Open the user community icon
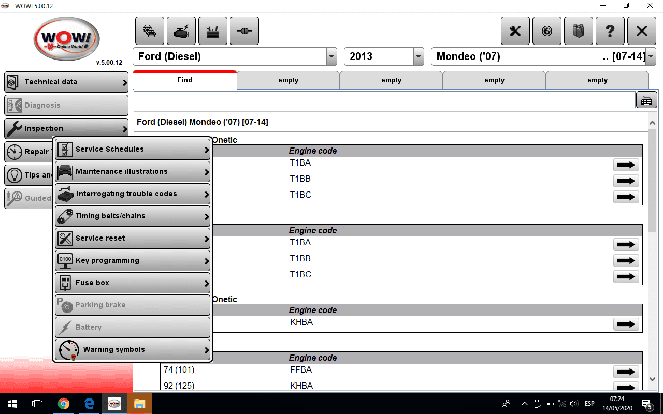 pos(578,31)
